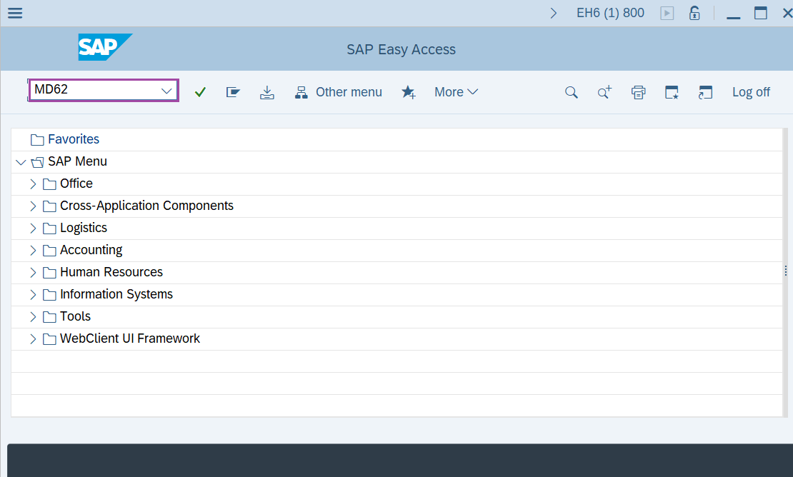This screenshot has height=477, width=793.
Task: Click the download tray toolbar icon
Action: pyautogui.click(x=267, y=92)
